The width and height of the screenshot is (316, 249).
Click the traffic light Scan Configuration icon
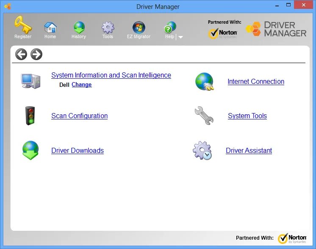[30, 116]
